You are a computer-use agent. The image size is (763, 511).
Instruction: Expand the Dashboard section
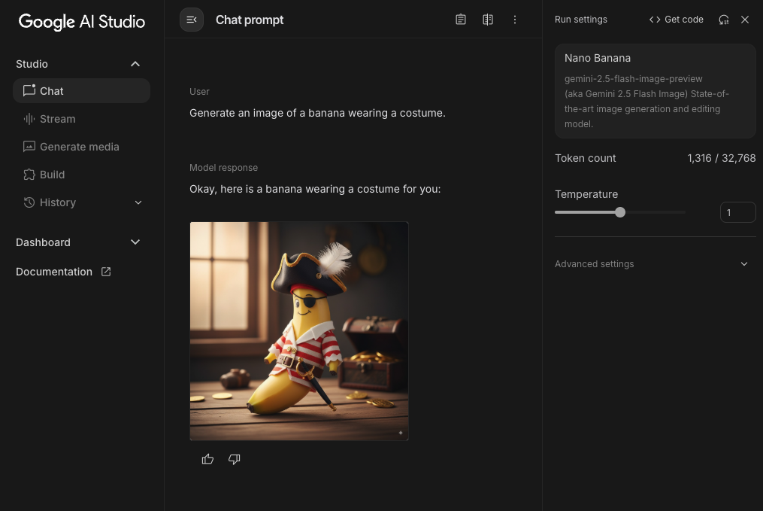[x=135, y=242]
